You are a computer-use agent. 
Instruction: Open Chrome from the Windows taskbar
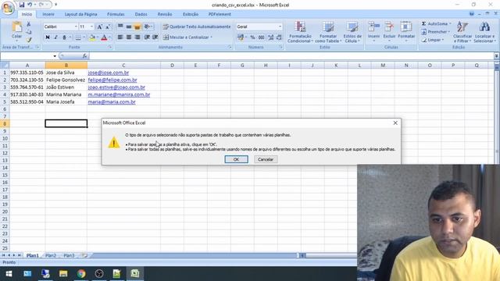coord(81,274)
